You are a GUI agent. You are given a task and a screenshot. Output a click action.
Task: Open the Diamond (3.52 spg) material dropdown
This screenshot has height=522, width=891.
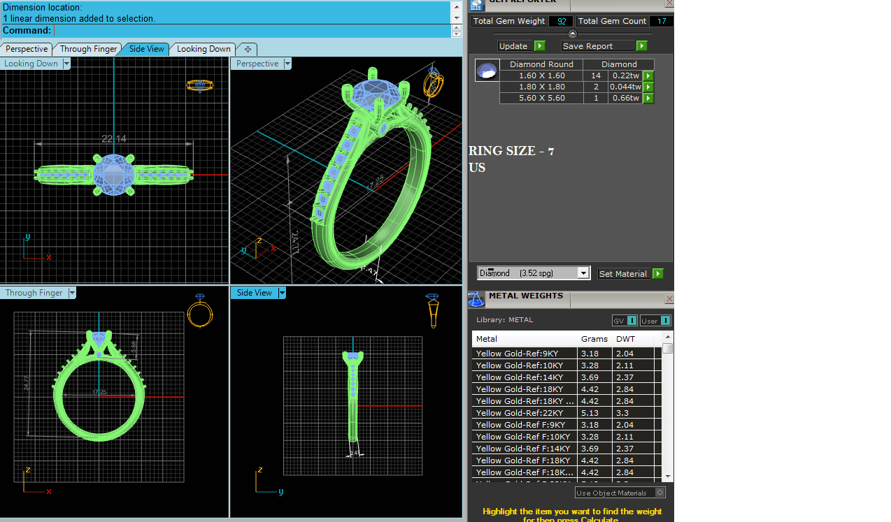(x=583, y=273)
